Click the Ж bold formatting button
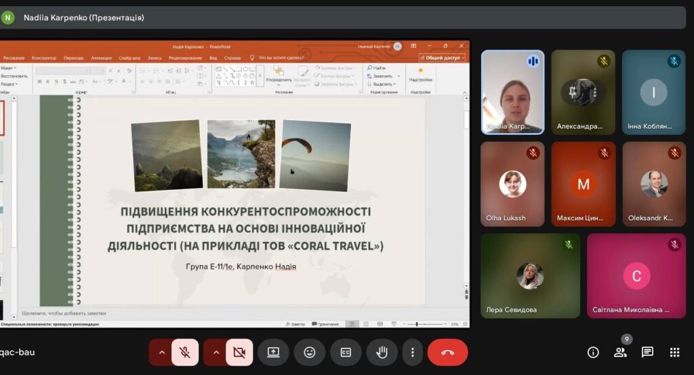694x375 pixels. [x=39, y=81]
